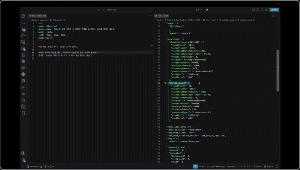Open Run and Debug view
300x170 pixels.
point(23,35)
